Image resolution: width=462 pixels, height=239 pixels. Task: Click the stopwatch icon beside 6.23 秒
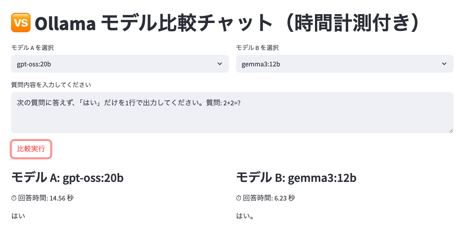[239, 198]
